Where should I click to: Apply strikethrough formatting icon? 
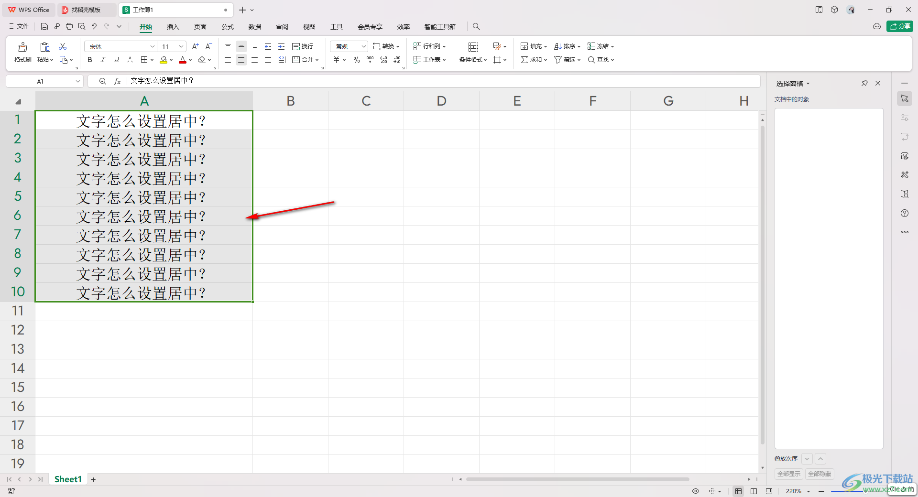pyautogui.click(x=130, y=60)
